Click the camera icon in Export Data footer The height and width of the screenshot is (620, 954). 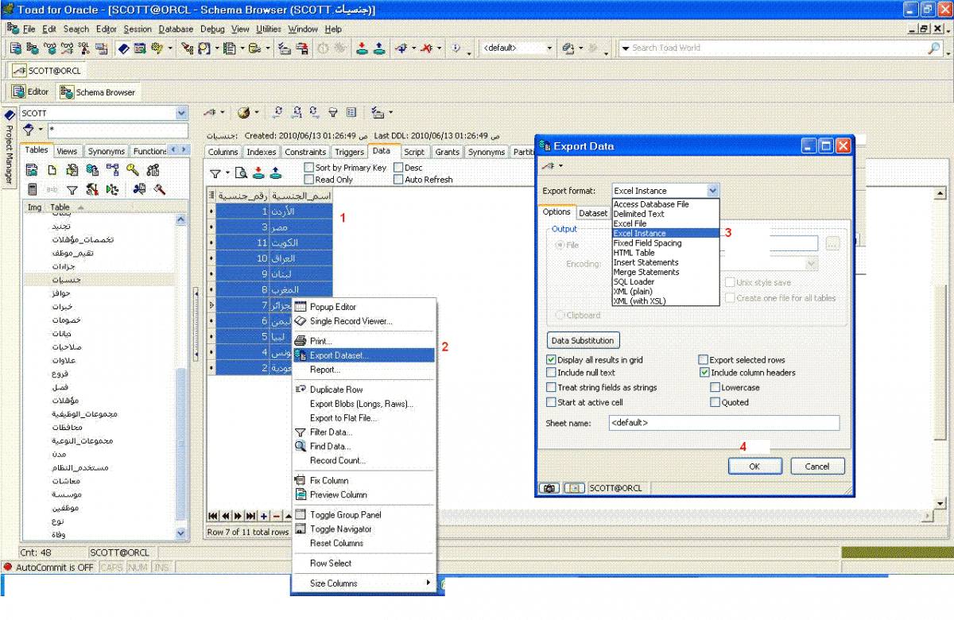pos(549,488)
